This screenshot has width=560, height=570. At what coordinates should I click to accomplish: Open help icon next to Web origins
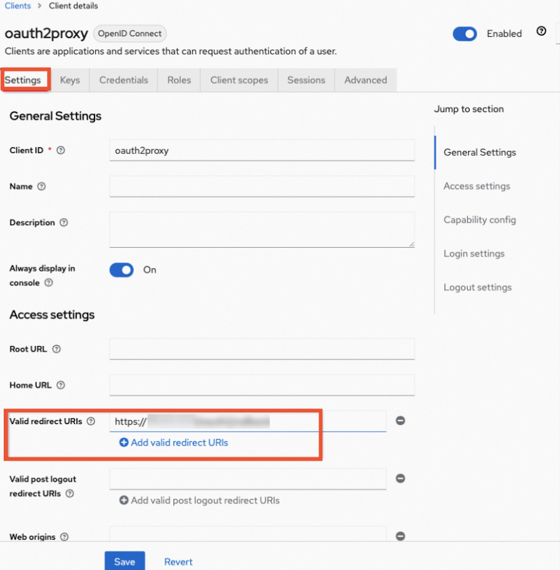64,537
